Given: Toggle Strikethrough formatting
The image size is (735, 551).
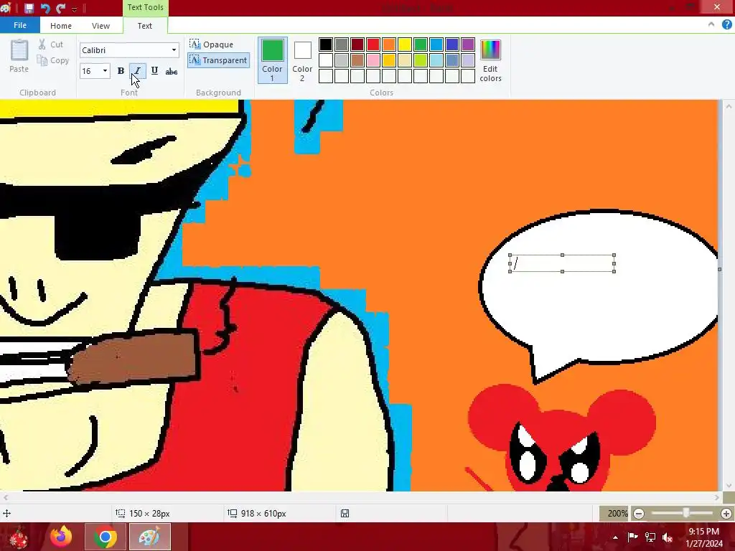Looking at the screenshot, I should 172,71.
